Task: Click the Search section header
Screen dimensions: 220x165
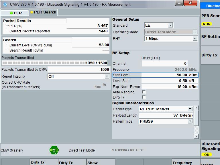Action: click(37, 40)
